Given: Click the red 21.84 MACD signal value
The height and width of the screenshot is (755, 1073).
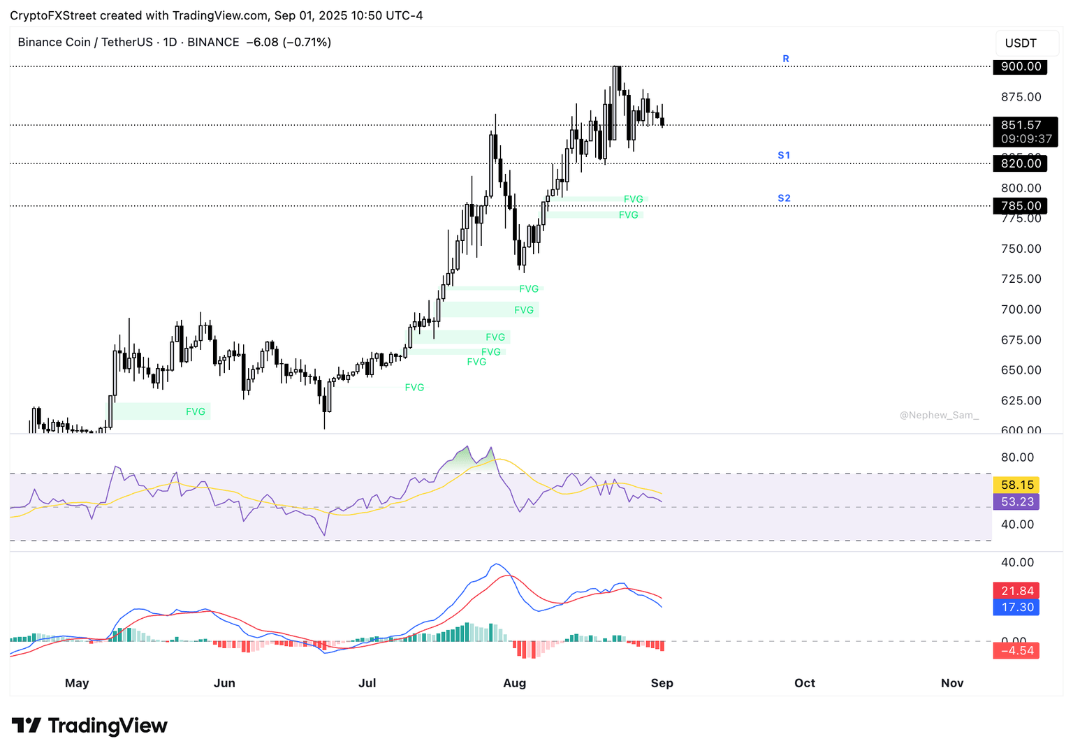Looking at the screenshot, I should [1016, 590].
